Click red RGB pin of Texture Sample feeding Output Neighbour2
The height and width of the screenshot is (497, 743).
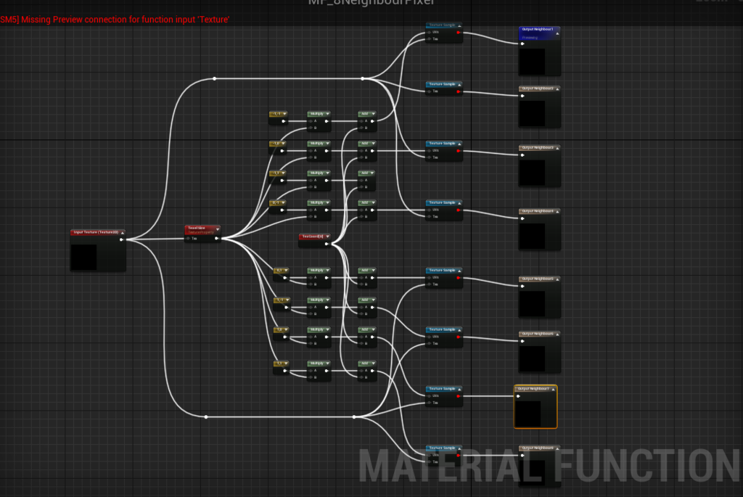[459, 91]
